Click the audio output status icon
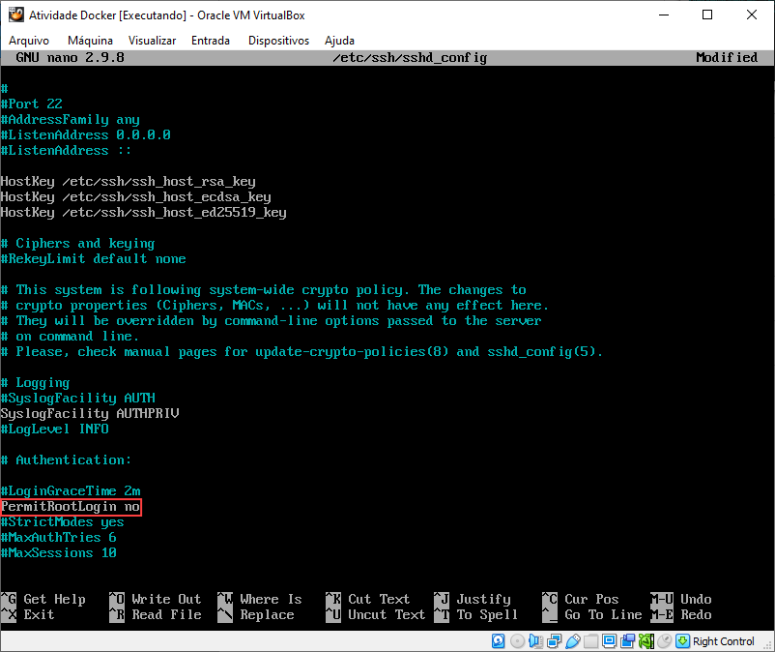The width and height of the screenshot is (775, 652). coord(534,641)
